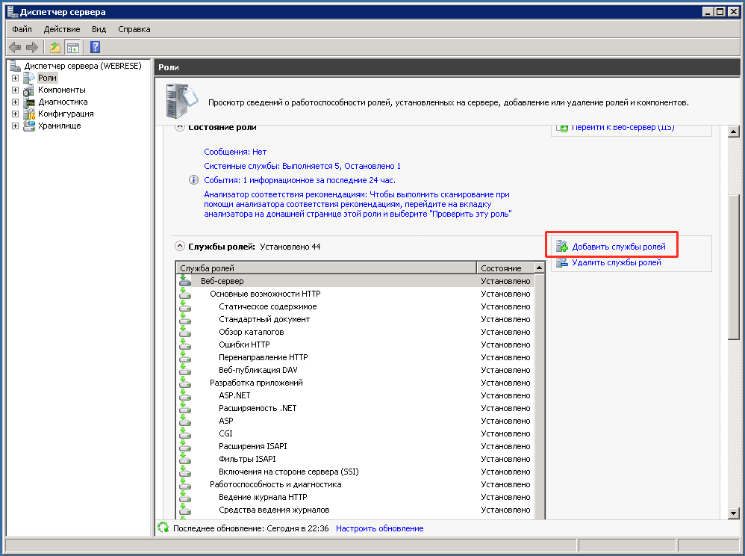The width and height of the screenshot is (745, 556).
Task: Select the Включения на стороне сервера (SSI) row
Action: click(355, 472)
